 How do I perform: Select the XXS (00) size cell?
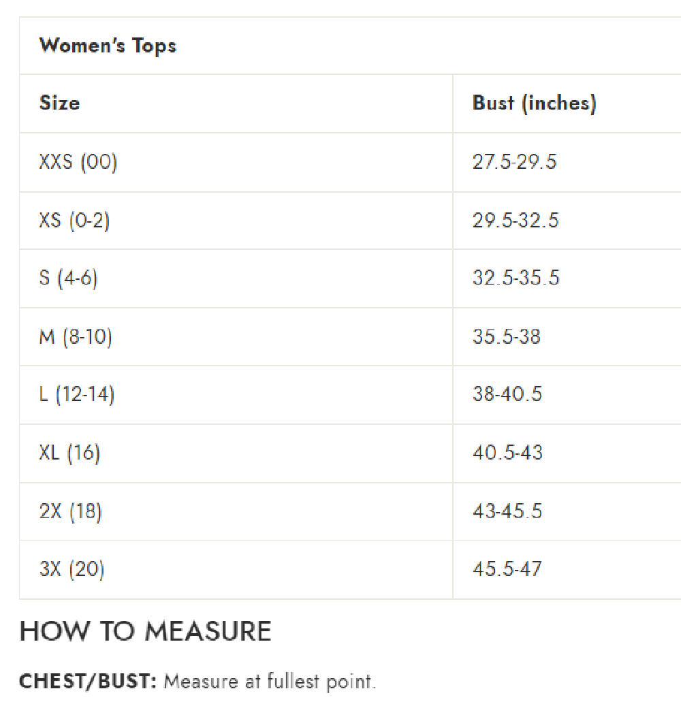78,162
